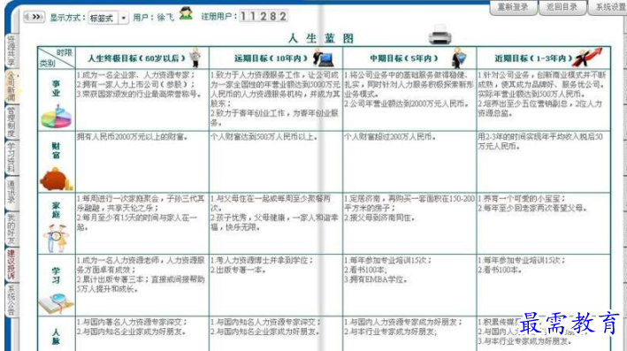Click the registered user counter 11282
This screenshot has width=627, height=351.
coord(264,17)
